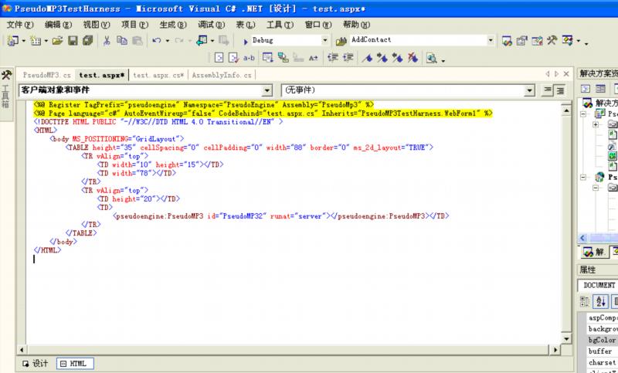Viewport: 618px width, 373px height.
Task: Open the AddContact find combo box dropdown
Action: coord(491,40)
